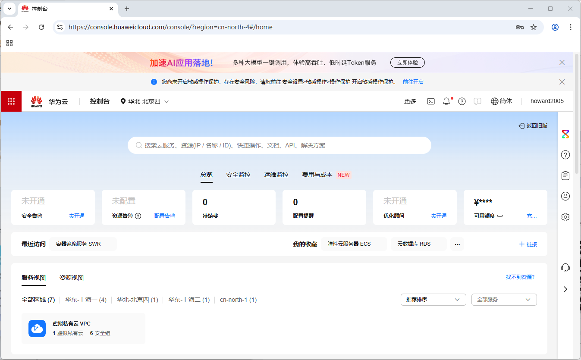Select the 总览 tab
Viewport: 581px width, 360px height.
click(x=207, y=175)
